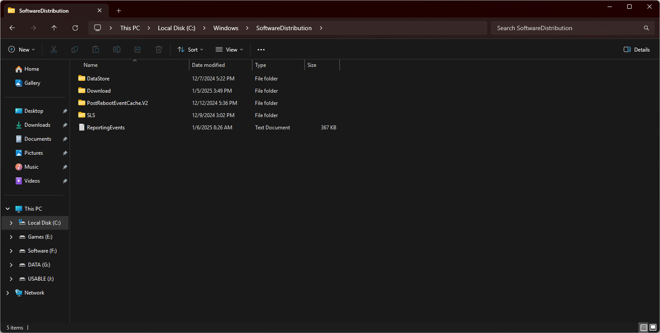660x333 pixels.
Task: Click the Cut scissors icon
Action: [54, 49]
